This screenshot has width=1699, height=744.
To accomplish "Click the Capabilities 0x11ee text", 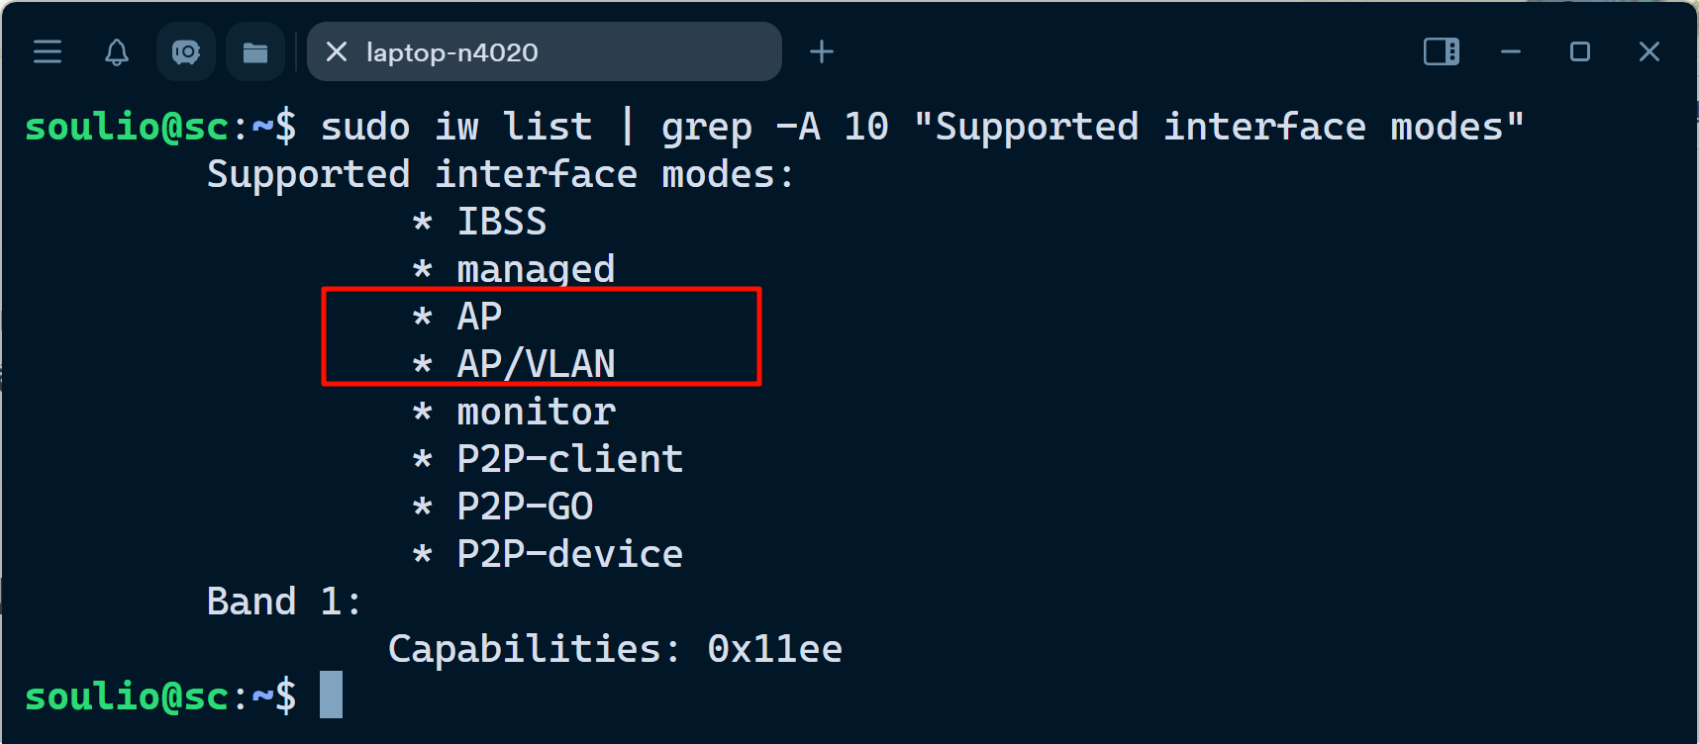I will (x=615, y=649).
